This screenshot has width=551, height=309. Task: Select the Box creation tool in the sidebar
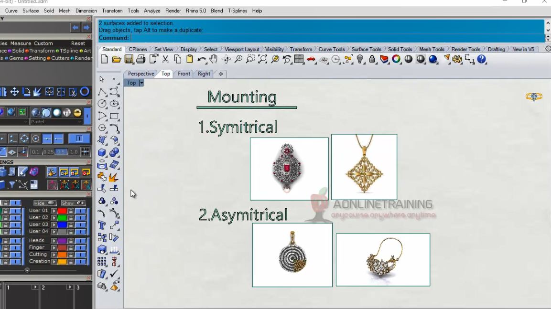point(101,152)
